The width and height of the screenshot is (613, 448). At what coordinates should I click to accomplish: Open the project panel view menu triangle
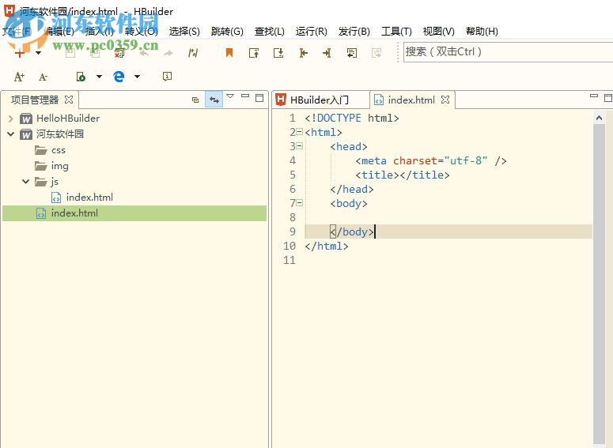click(230, 96)
